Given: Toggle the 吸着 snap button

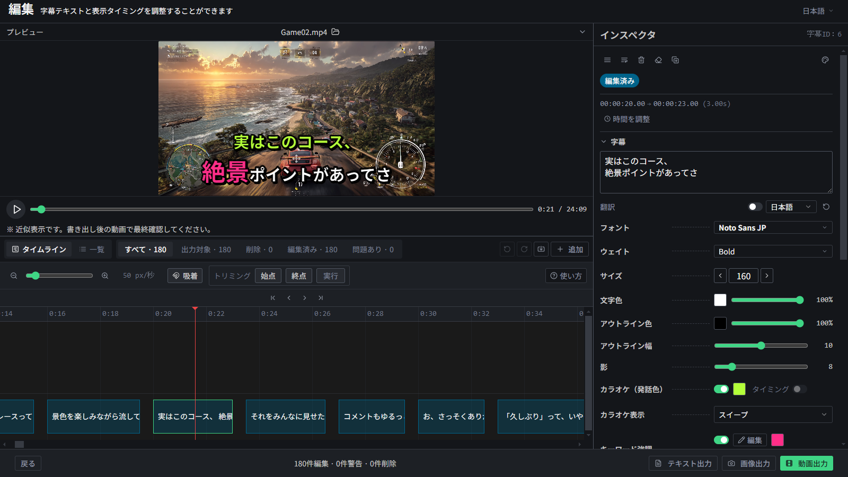Looking at the screenshot, I should (185, 276).
